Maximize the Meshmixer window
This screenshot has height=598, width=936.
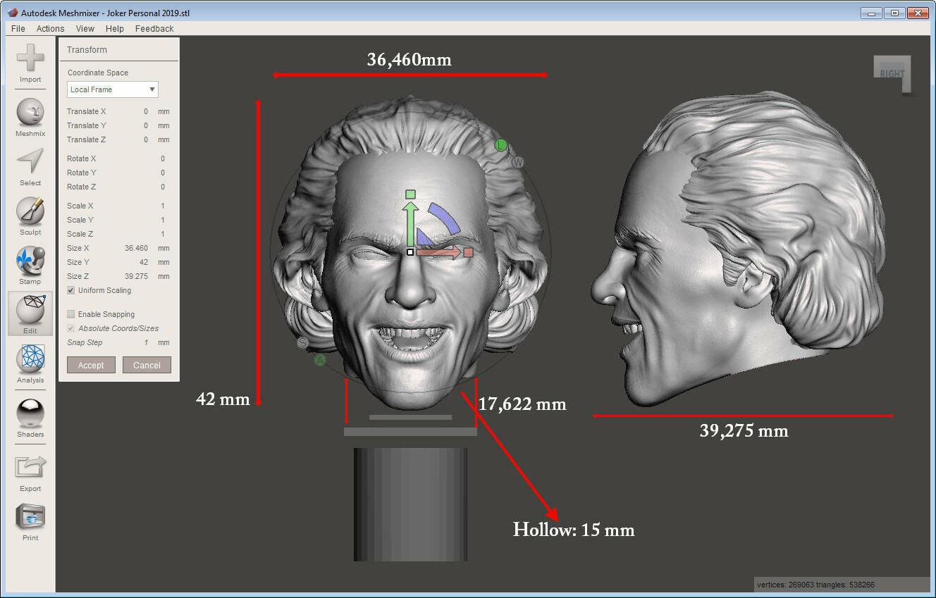click(894, 13)
